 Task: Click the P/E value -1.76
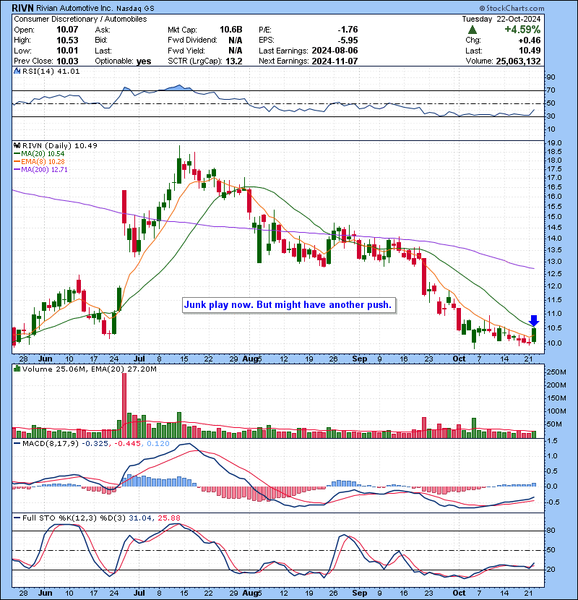[x=348, y=30]
